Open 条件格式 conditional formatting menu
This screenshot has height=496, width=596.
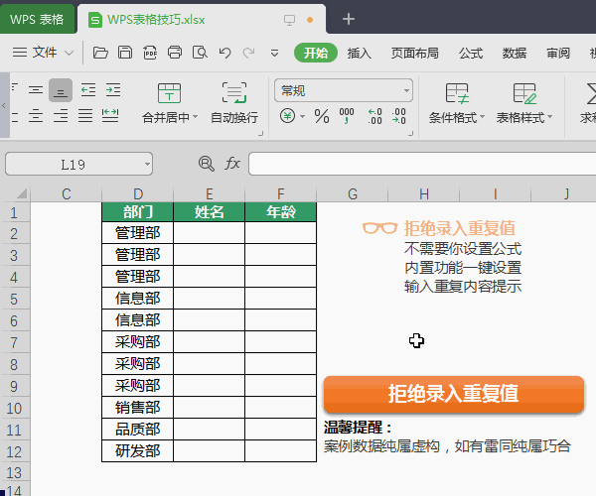pyautogui.click(x=457, y=103)
